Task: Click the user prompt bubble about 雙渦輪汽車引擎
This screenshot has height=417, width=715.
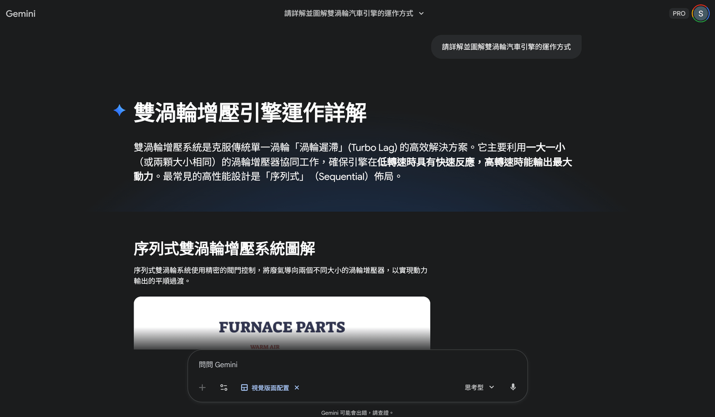Action: point(506,47)
